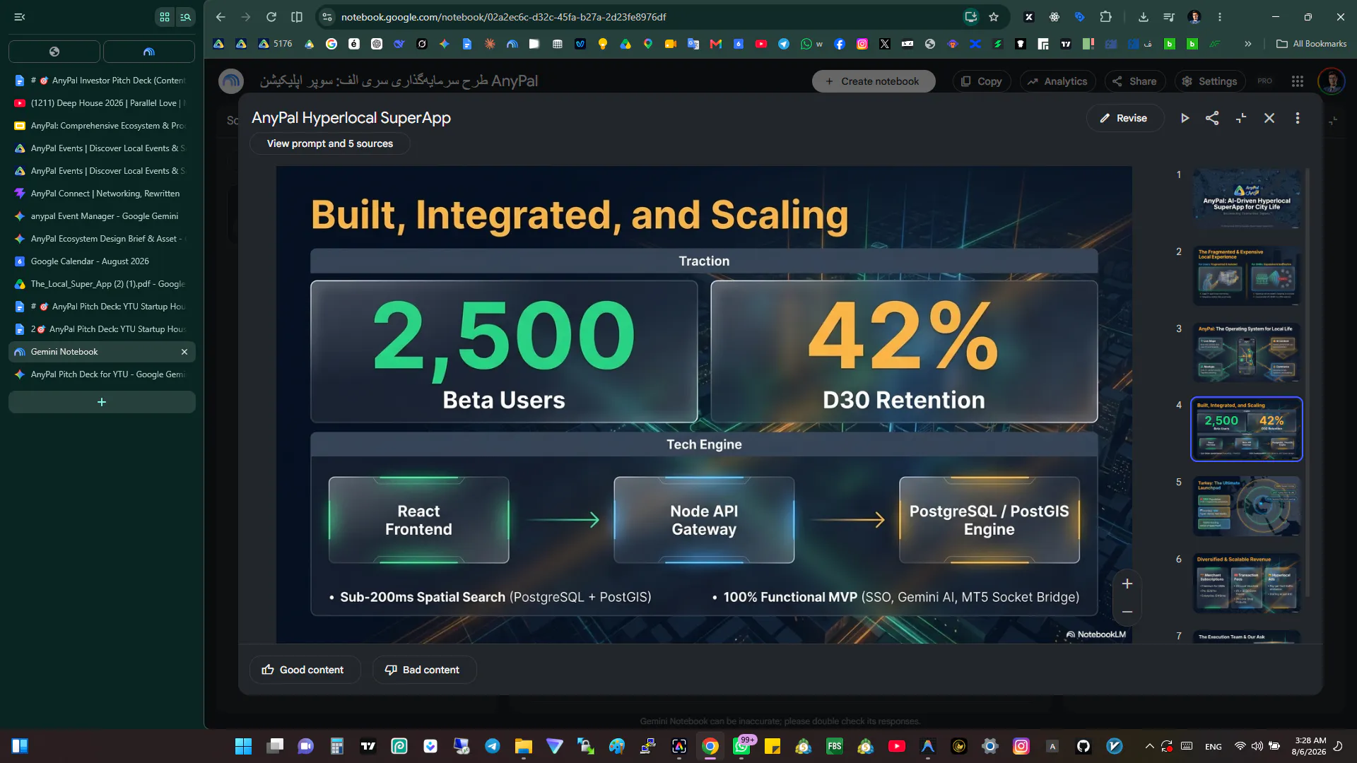Switch to Deep House 2026 YouTube tab

[102, 103]
